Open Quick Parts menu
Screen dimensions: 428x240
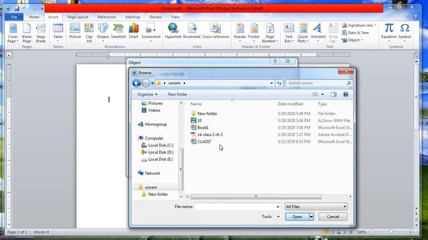pos(303,33)
